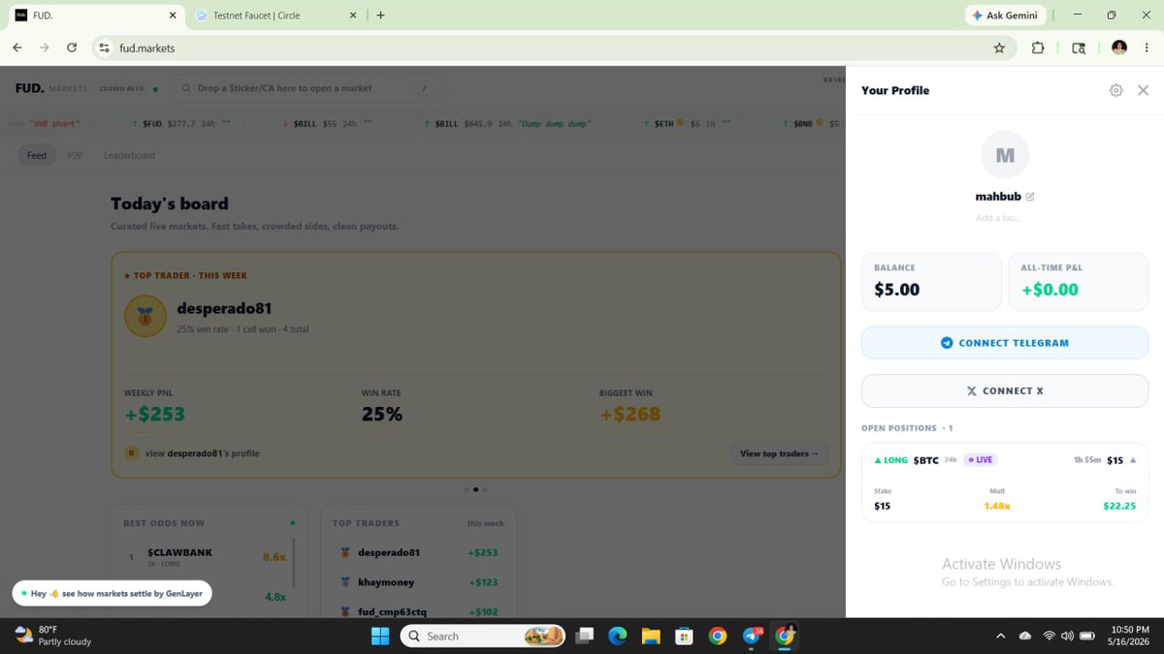
Task: Select the third carousel dot
Action: coord(485,489)
